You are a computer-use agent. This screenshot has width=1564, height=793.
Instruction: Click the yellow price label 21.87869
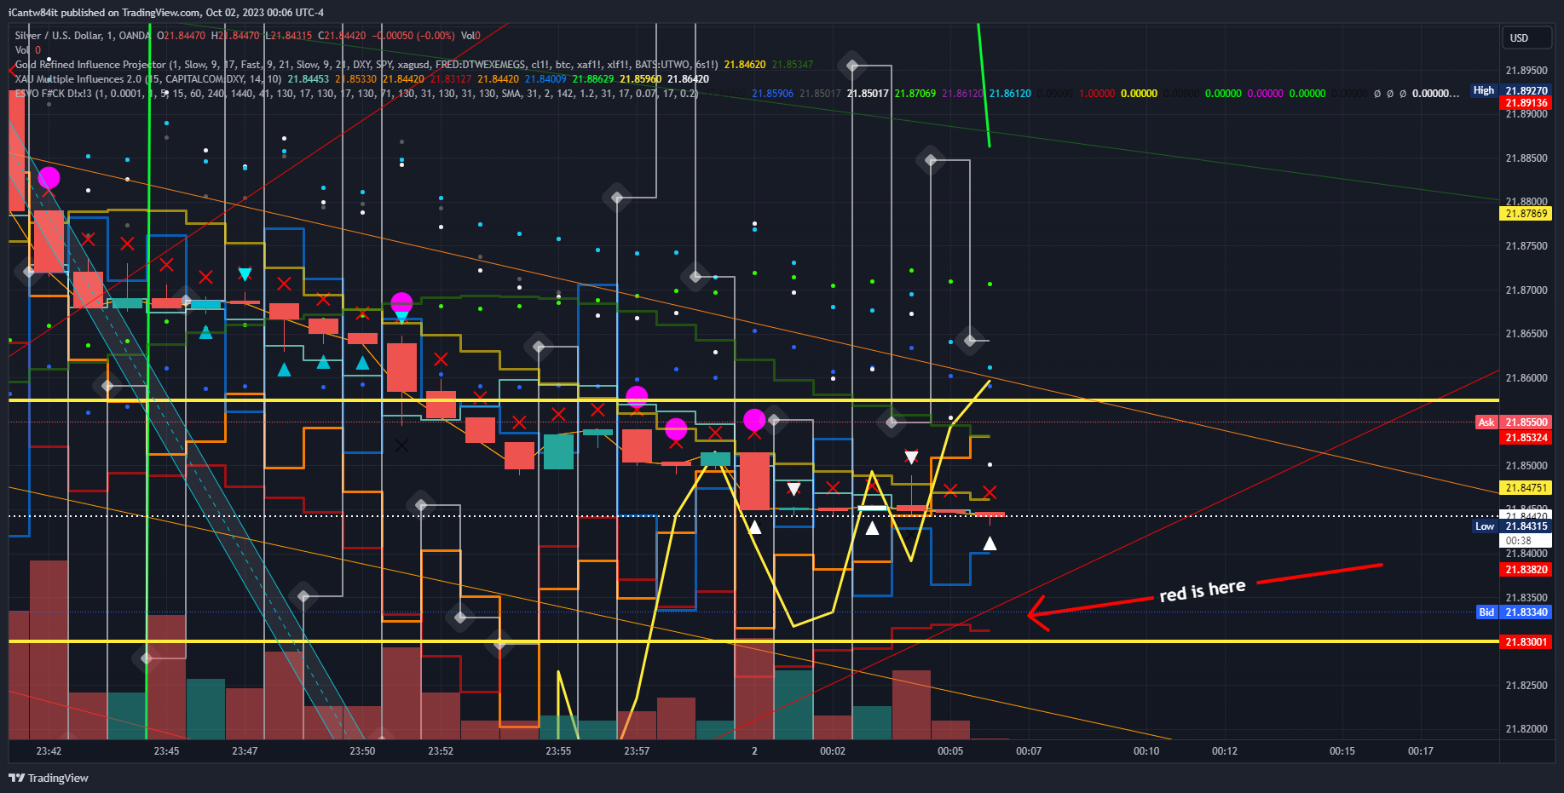tap(1526, 214)
